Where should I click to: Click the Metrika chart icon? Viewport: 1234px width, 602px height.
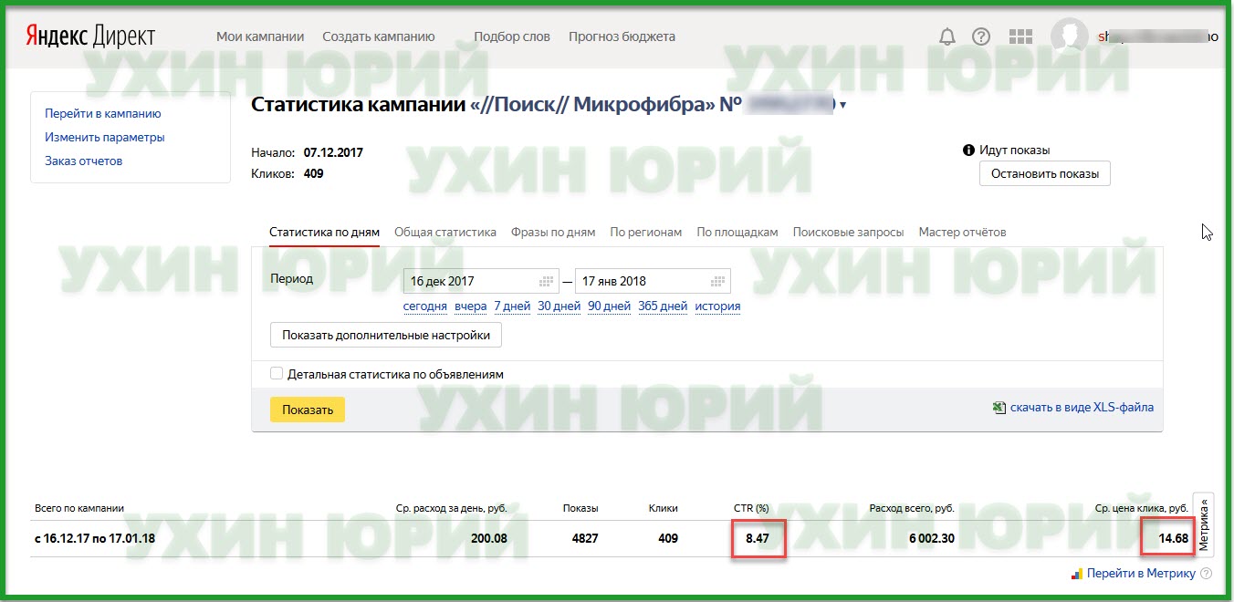pyautogui.click(x=1077, y=574)
